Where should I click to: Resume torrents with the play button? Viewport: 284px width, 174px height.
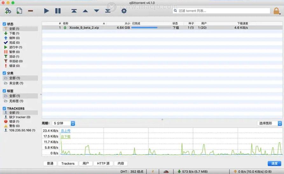point(46,11)
